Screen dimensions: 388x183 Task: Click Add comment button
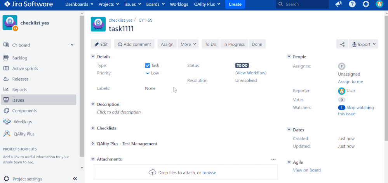[134, 44]
